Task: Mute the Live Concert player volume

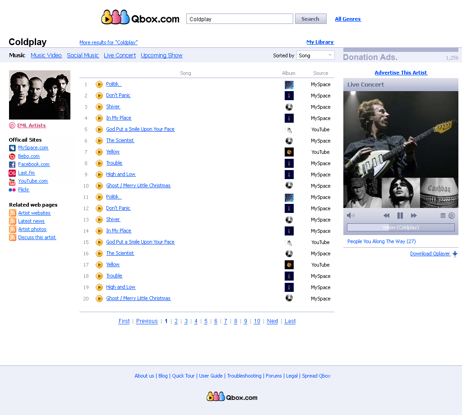Action: pyautogui.click(x=350, y=216)
